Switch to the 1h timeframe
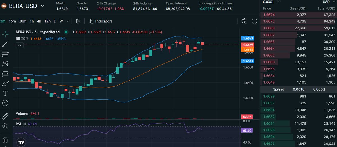 (32, 21)
